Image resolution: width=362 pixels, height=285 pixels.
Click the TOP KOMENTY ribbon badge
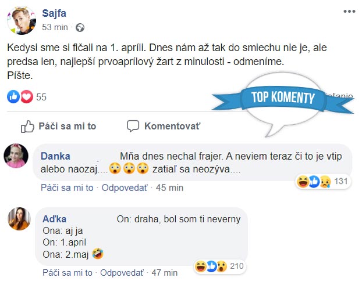282,98
